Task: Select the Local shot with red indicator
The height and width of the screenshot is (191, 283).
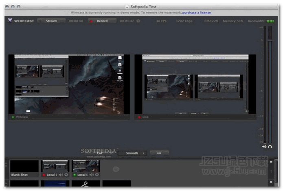Action: [55, 168]
